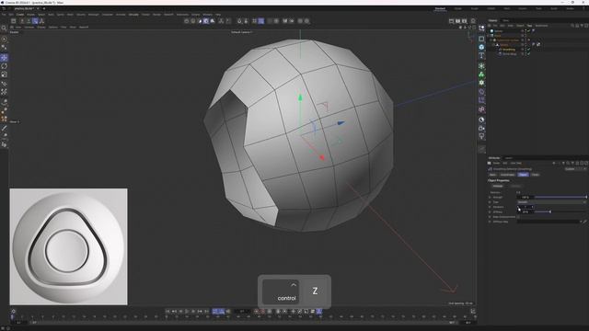Select the Shrink Wrap row in tree
Viewport: 589px width, 331px height.
tap(509, 53)
